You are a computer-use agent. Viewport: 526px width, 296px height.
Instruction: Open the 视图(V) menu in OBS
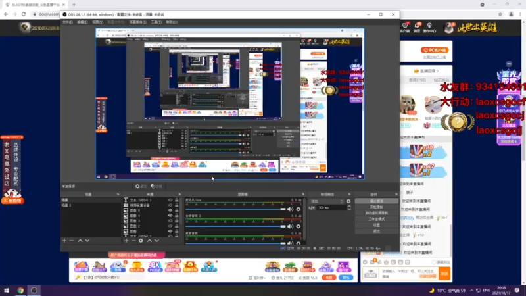97,22
